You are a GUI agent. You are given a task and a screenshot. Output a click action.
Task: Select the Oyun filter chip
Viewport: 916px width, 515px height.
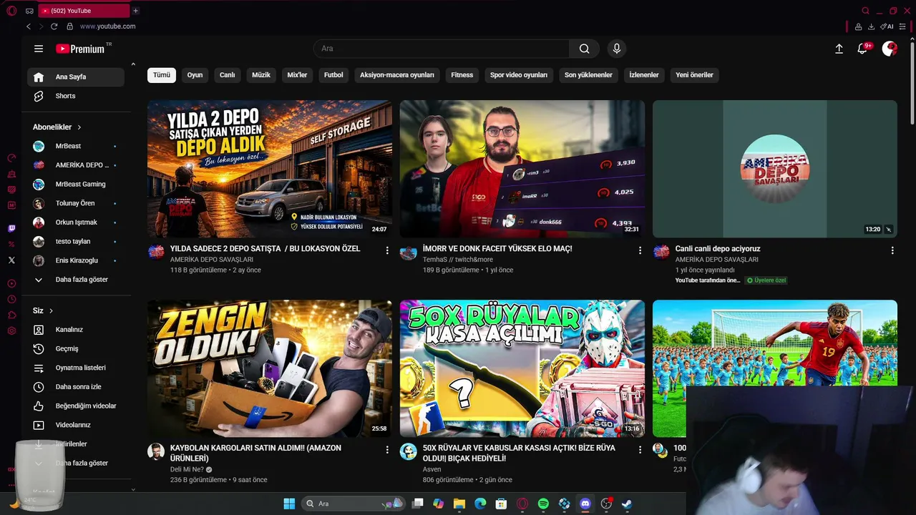tap(195, 75)
